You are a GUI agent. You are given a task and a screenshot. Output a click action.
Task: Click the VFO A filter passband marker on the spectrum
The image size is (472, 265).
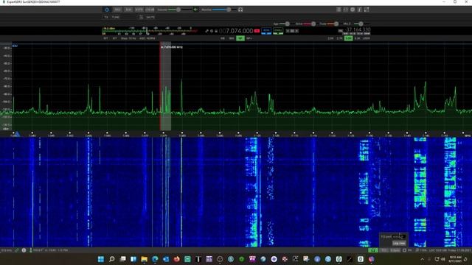click(x=165, y=87)
